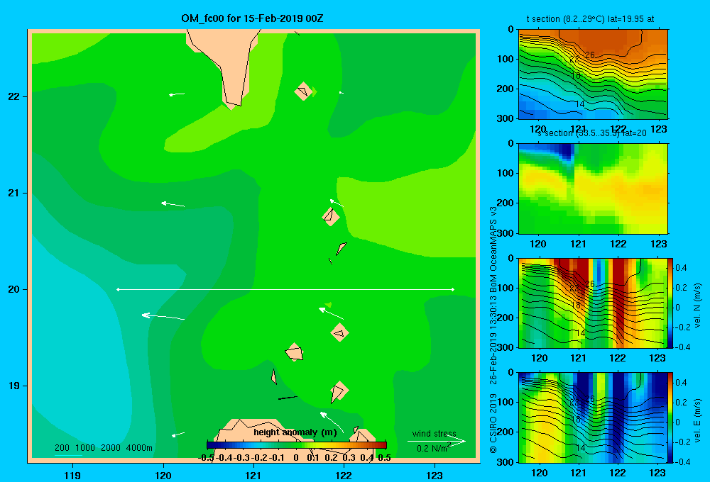Click longitude '120' beneath the vel. E section
This screenshot has height=482, width=710.
pyautogui.click(x=539, y=473)
